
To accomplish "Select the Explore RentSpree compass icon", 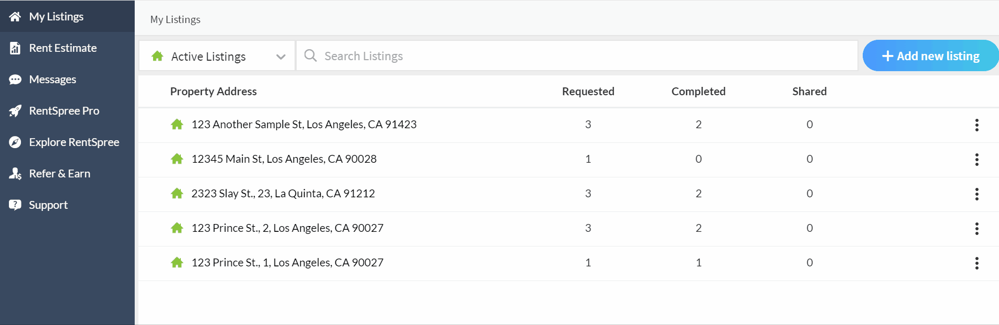I will [x=15, y=142].
